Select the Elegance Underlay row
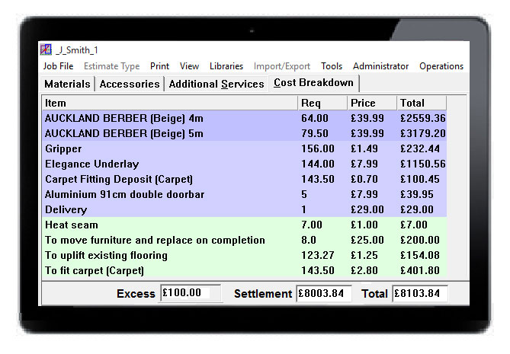The width and height of the screenshot is (510, 354). coord(169,164)
